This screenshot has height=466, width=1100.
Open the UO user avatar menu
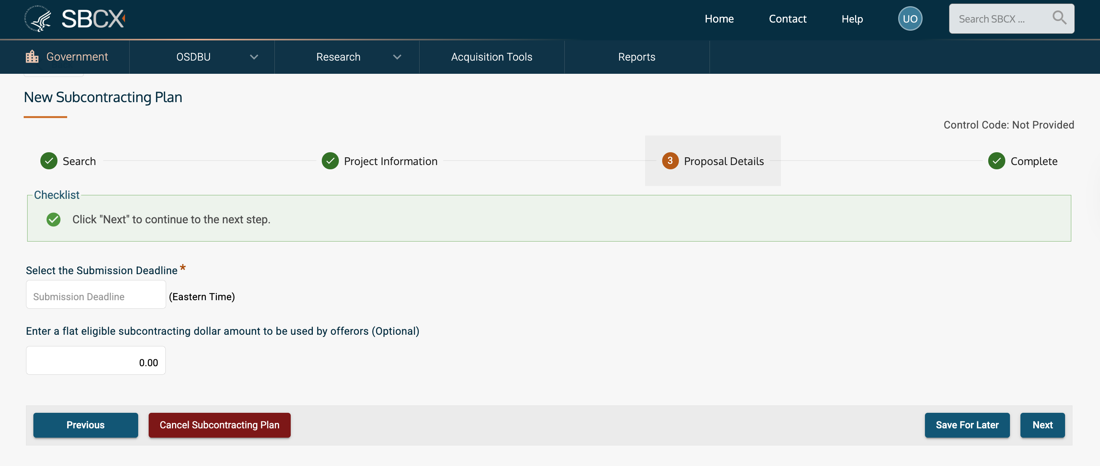910,19
